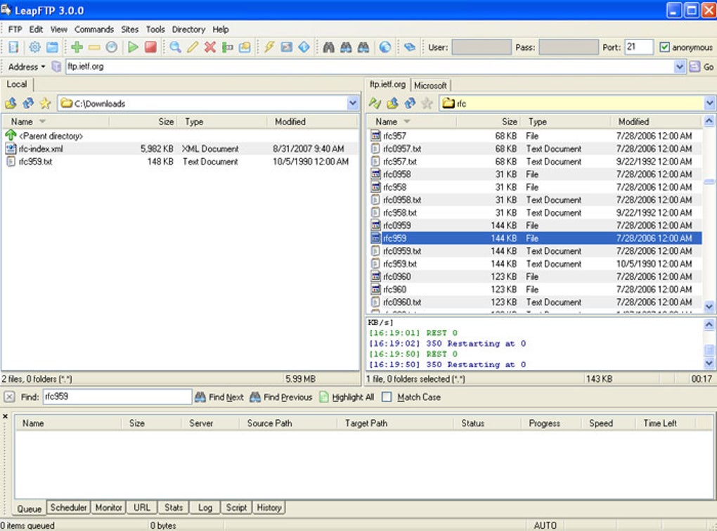Expand the C:\Downloads path dropdown
The height and width of the screenshot is (531, 717).
coord(353,103)
